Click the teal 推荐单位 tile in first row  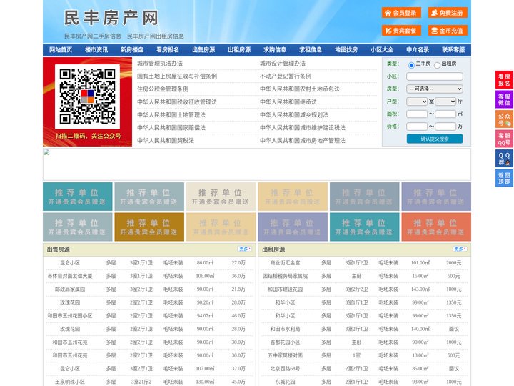pyautogui.click(x=78, y=197)
